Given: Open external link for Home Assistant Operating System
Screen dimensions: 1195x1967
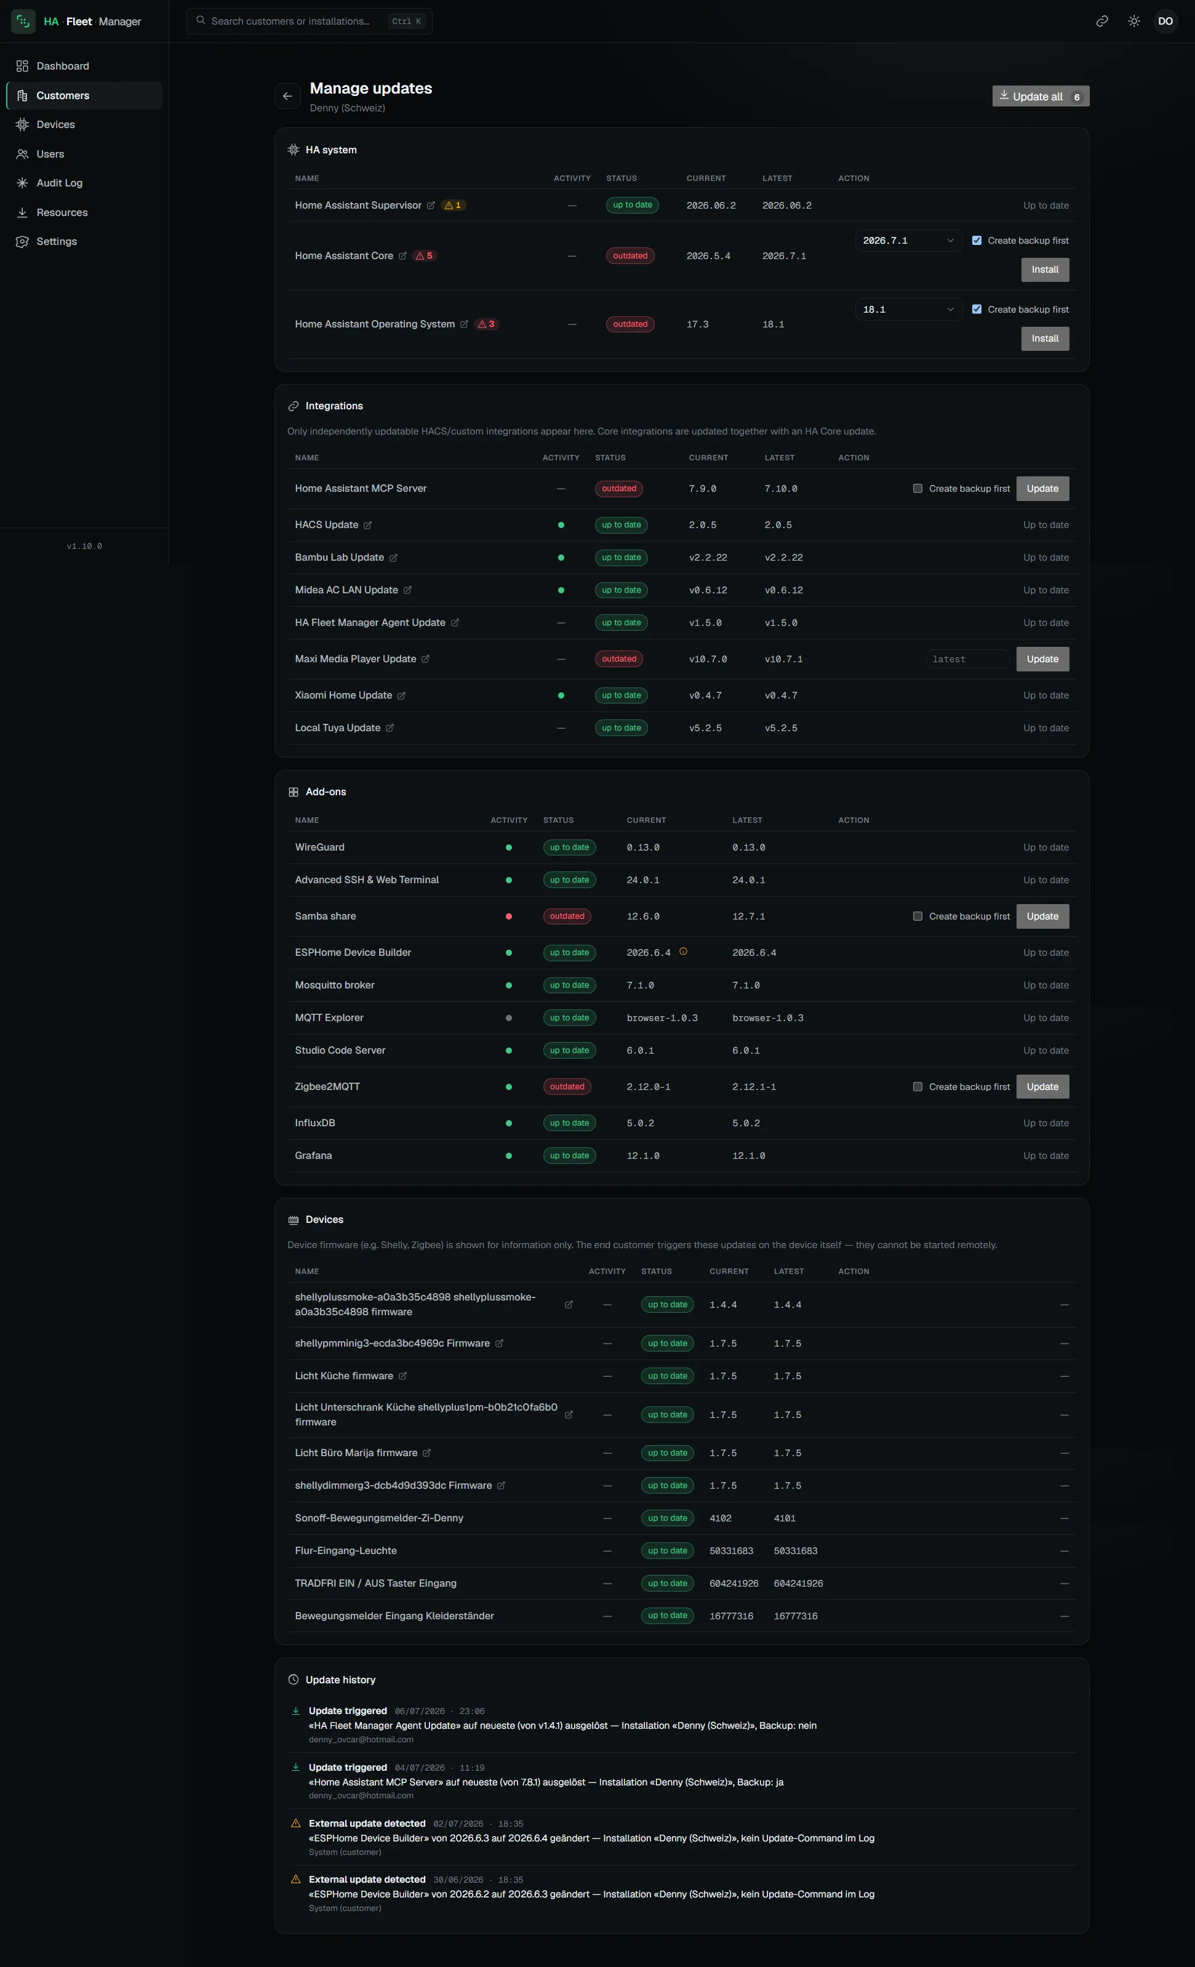Looking at the screenshot, I should 464,324.
